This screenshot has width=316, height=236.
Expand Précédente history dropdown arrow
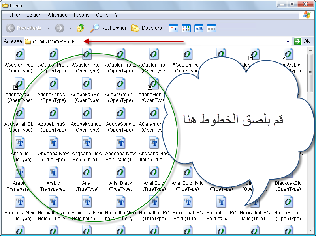click(48, 28)
